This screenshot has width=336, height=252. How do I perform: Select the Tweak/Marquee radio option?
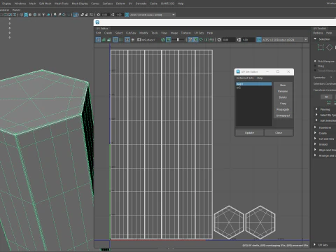[x=315, y=71]
